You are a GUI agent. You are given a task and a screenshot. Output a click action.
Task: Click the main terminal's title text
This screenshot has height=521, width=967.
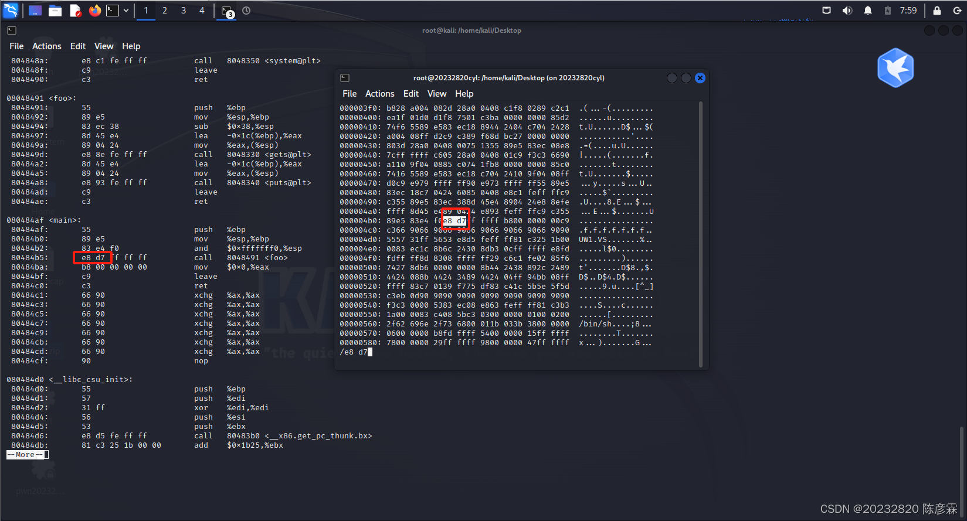(x=471, y=30)
